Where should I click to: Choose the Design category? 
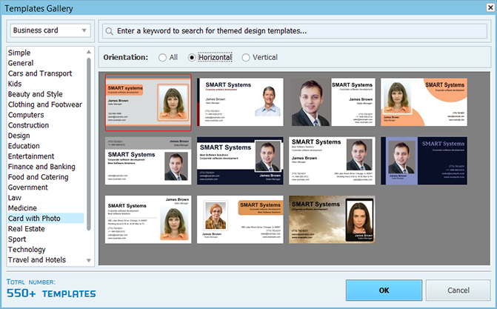tap(19, 136)
